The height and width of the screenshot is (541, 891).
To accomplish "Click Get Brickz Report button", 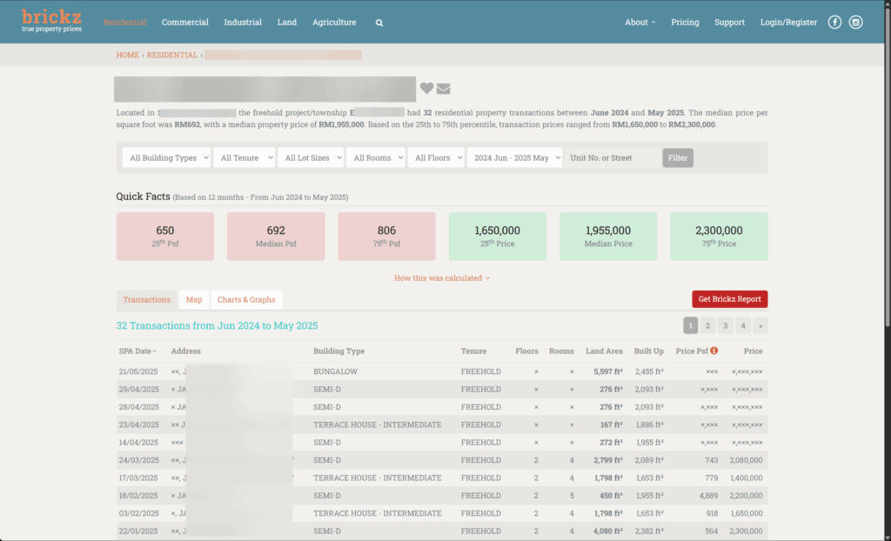I will pos(729,299).
